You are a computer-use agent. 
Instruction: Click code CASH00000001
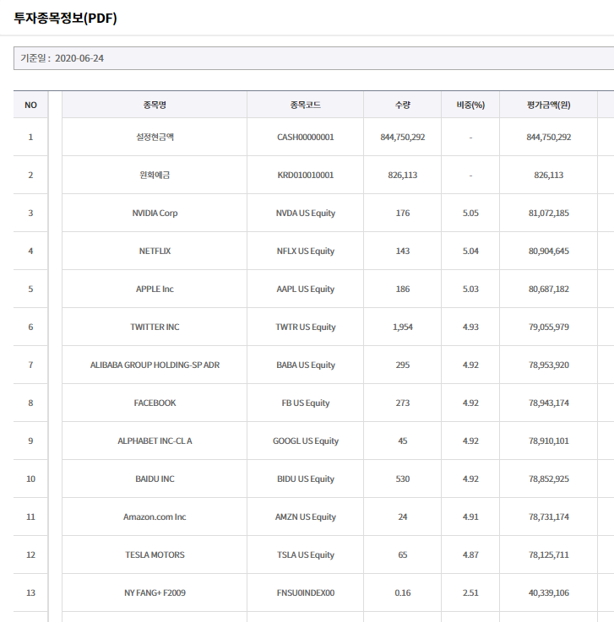[x=306, y=137]
